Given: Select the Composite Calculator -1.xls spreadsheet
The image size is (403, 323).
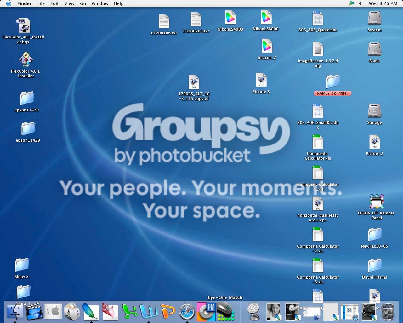Looking at the screenshot, I should (318, 173).
